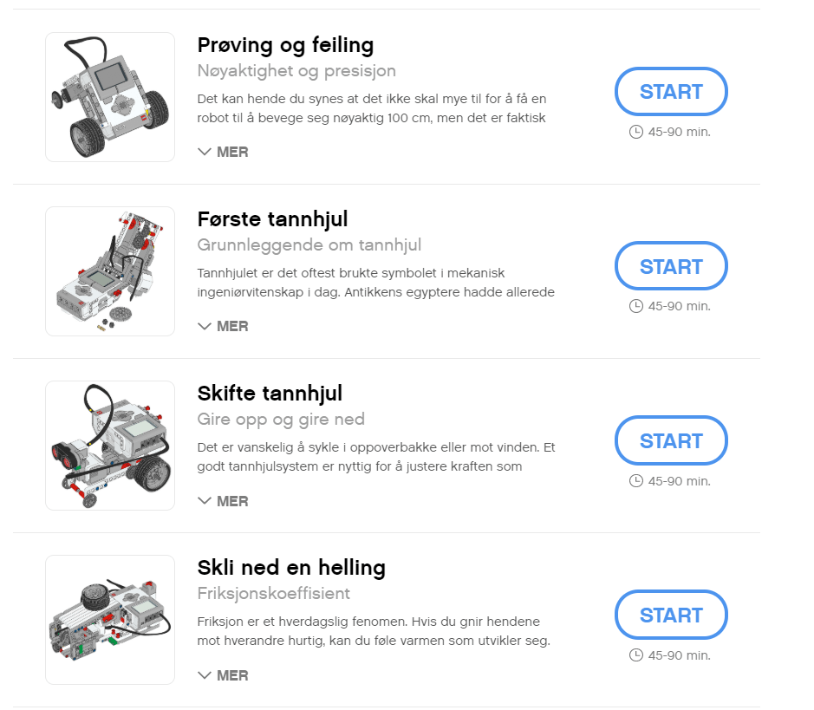Open the Skifte tannhjul robot thumbnail
The height and width of the screenshot is (710, 814).
pyautogui.click(x=110, y=446)
